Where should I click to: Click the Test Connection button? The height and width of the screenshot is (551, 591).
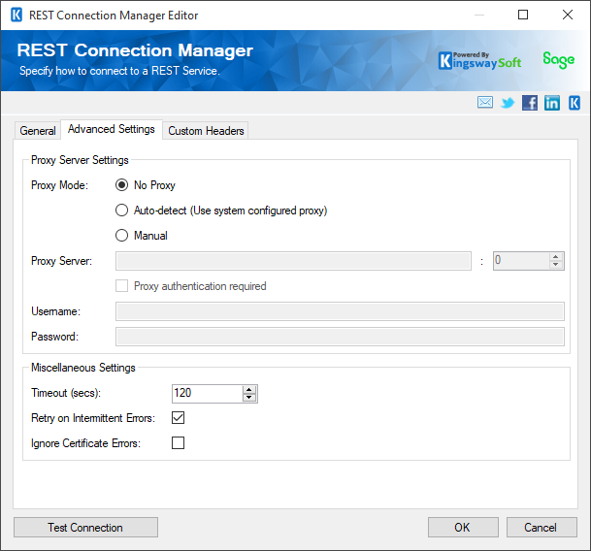pos(85,528)
